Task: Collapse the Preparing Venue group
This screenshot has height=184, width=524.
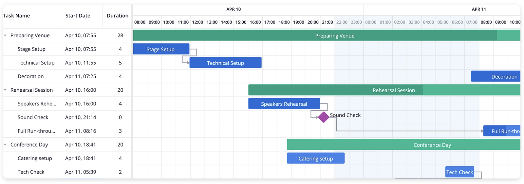Action: tap(5, 35)
